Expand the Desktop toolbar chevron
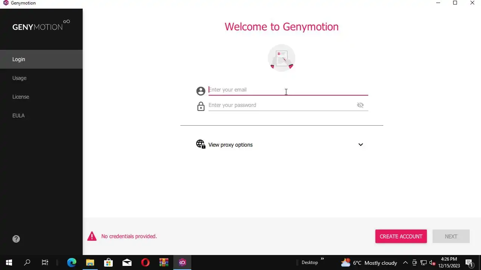 point(322,259)
